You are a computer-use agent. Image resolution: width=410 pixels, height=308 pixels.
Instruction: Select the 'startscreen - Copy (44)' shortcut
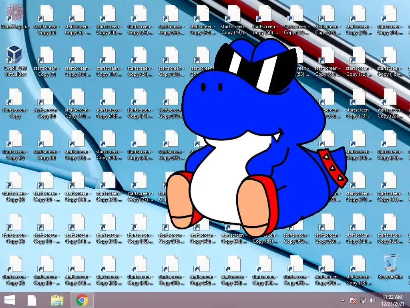[234, 21]
